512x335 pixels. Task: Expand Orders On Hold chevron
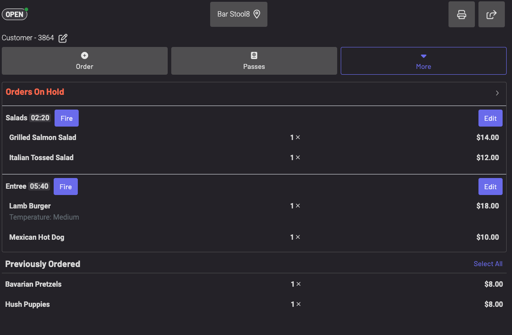click(x=497, y=93)
